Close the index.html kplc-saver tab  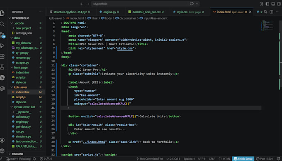point(250,12)
